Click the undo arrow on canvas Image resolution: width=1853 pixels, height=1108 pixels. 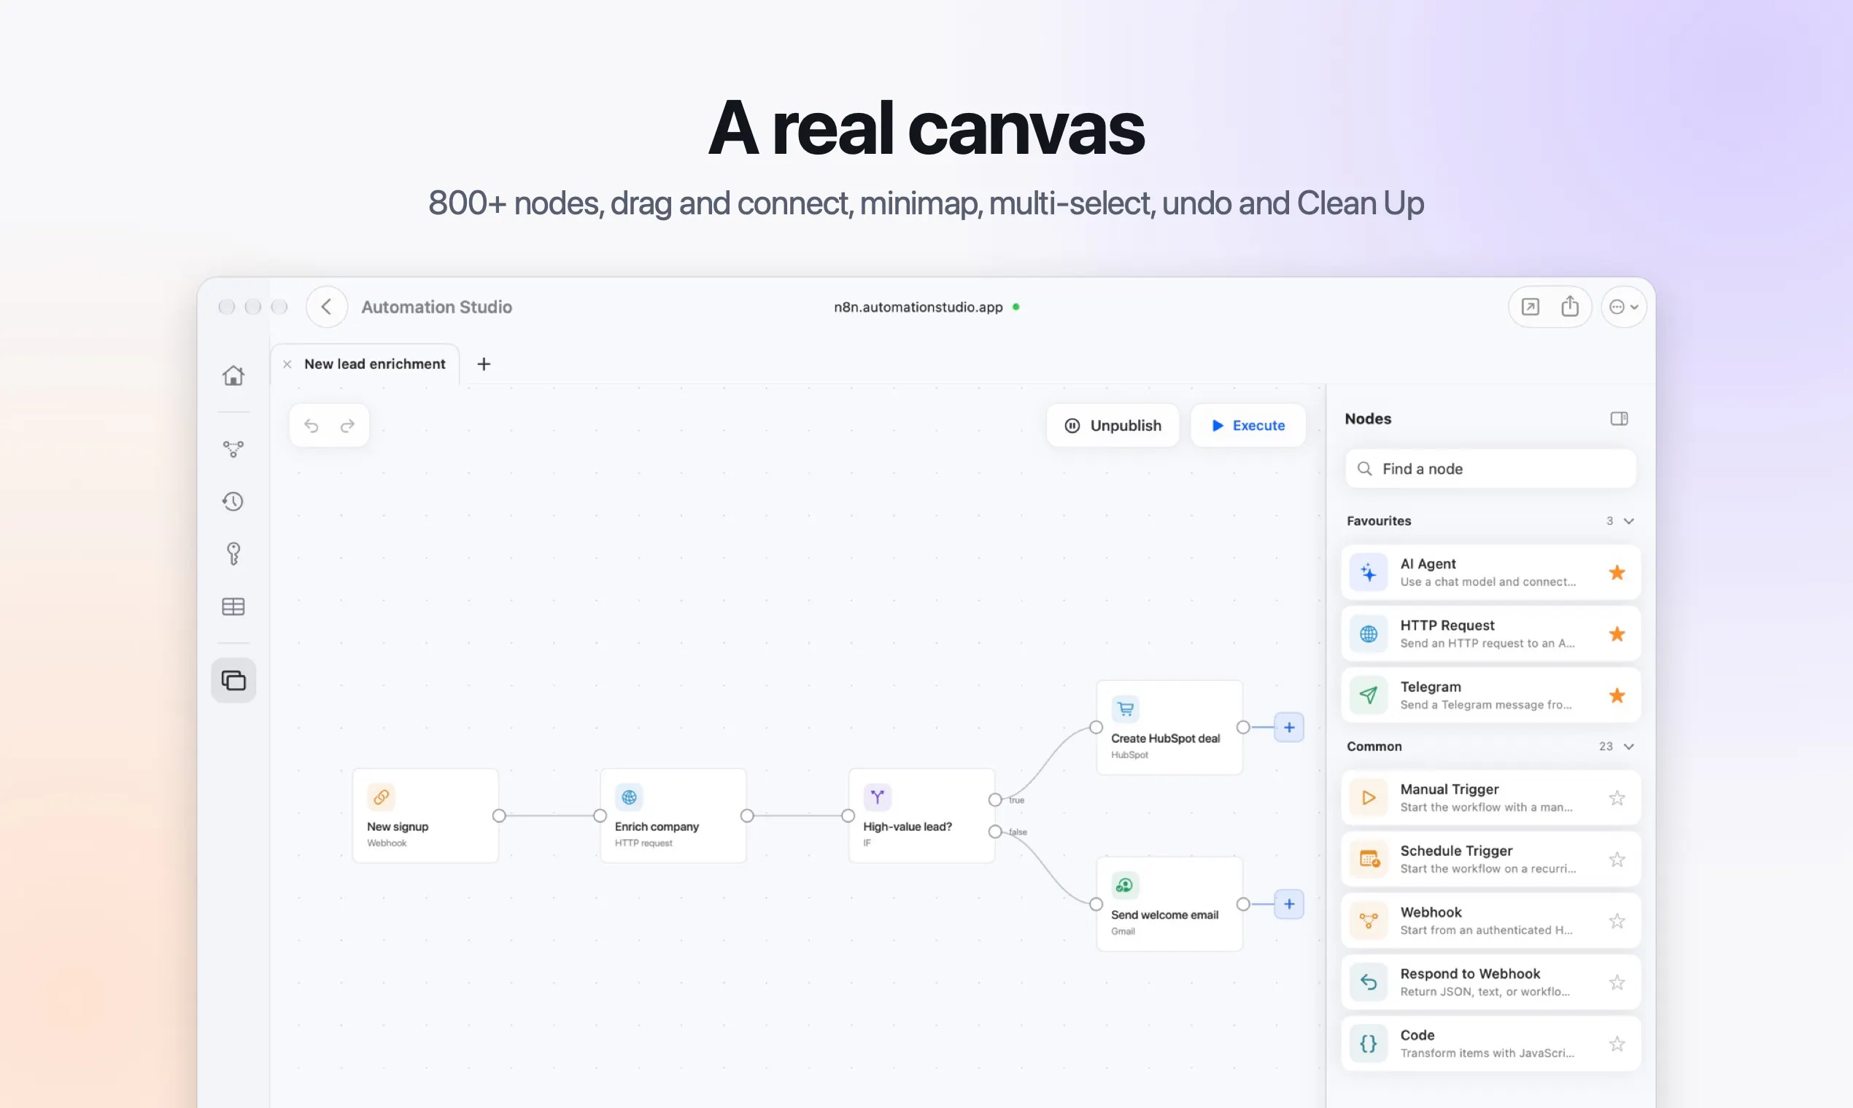click(311, 426)
